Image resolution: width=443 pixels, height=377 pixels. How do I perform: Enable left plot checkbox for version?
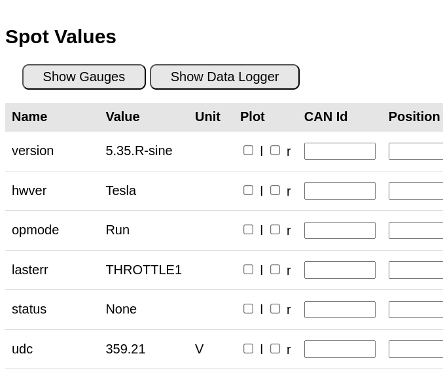(249, 151)
